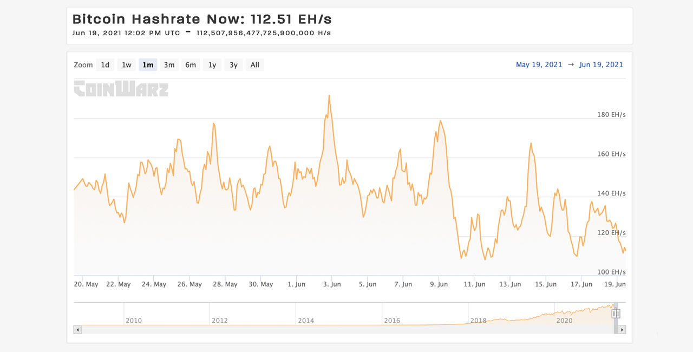Click the 1. Jun axis label
Image resolution: width=693 pixels, height=352 pixels.
coord(297,284)
